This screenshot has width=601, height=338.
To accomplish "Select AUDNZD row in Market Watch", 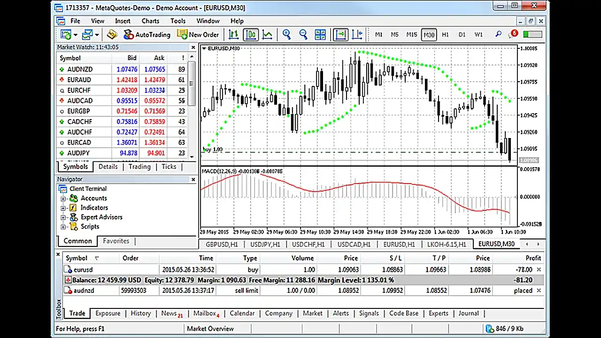I will point(122,69).
